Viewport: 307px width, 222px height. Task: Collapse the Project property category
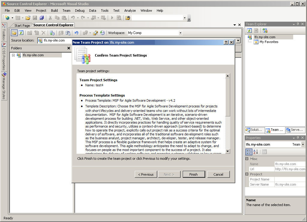tap(247, 174)
